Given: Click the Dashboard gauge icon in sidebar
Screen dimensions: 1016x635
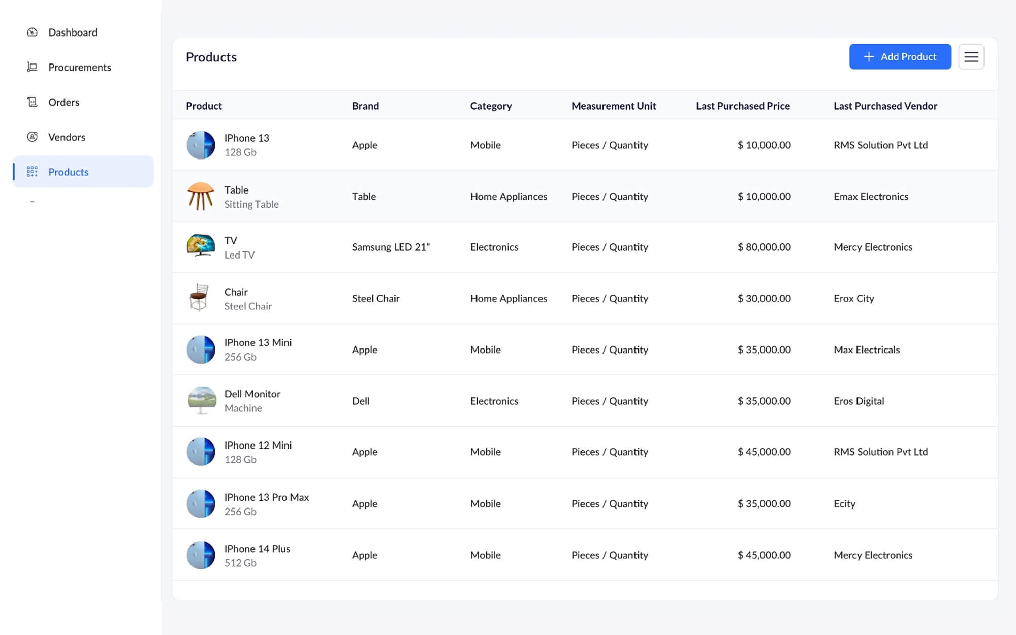Looking at the screenshot, I should tap(32, 32).
